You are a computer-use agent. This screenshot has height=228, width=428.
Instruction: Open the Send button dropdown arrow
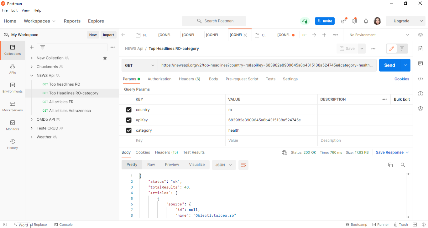point(405,65)
